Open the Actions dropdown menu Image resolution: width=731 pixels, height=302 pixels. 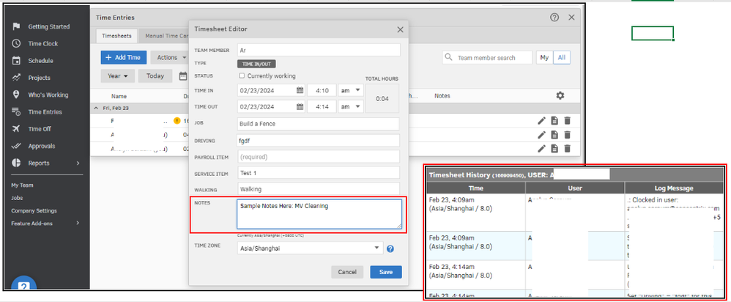coord(171,57)
